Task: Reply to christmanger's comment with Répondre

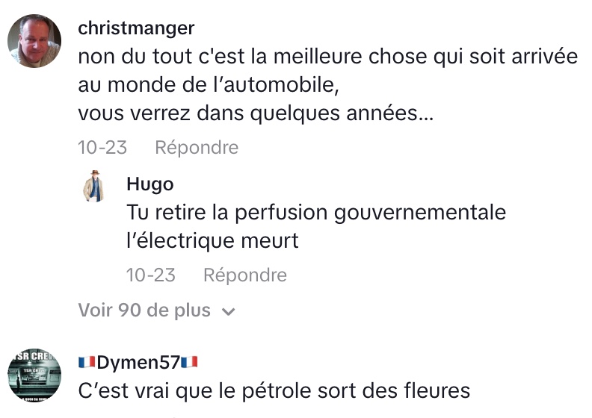Action: click(x=197, y=148)
